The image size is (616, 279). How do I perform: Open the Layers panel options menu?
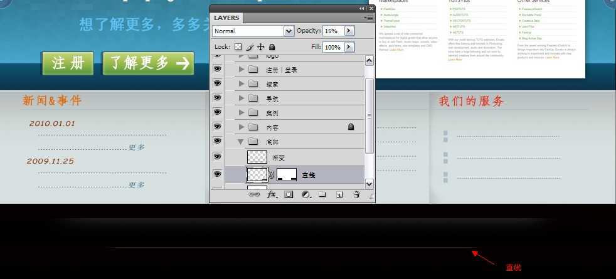tap(368, 18)
